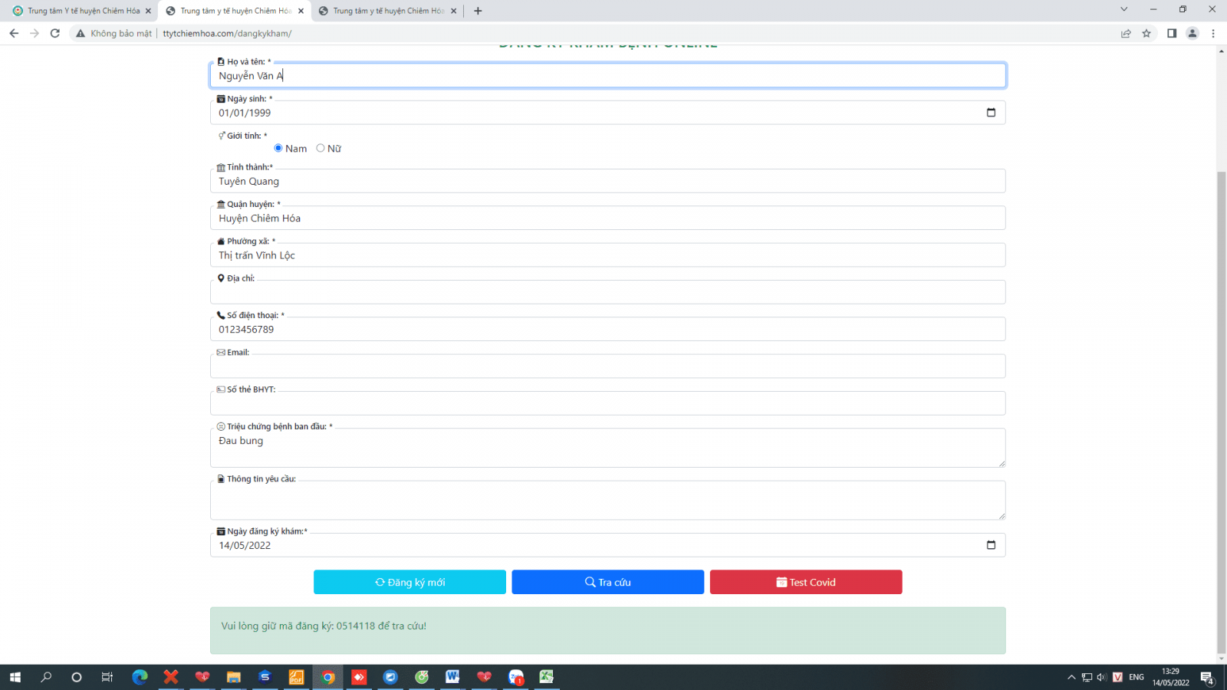The height and width of the screenshot is (690, 1227).
Task: Click into the Số thẻ BHYT field
Action: point(607,403)
